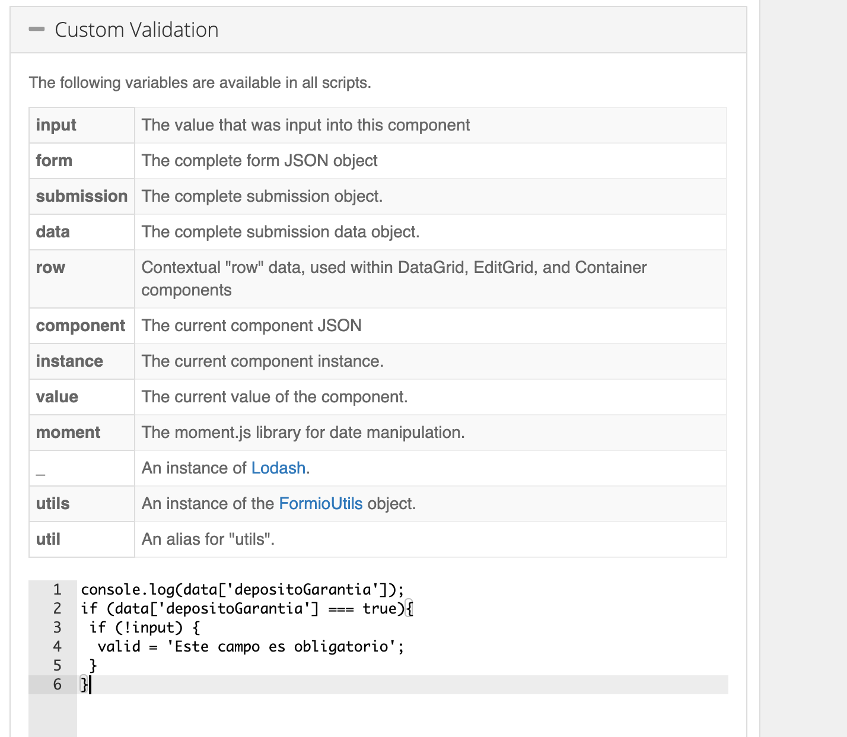Click the instance variable row
This screenshot has height=737, width=847.
pos(69,361)
